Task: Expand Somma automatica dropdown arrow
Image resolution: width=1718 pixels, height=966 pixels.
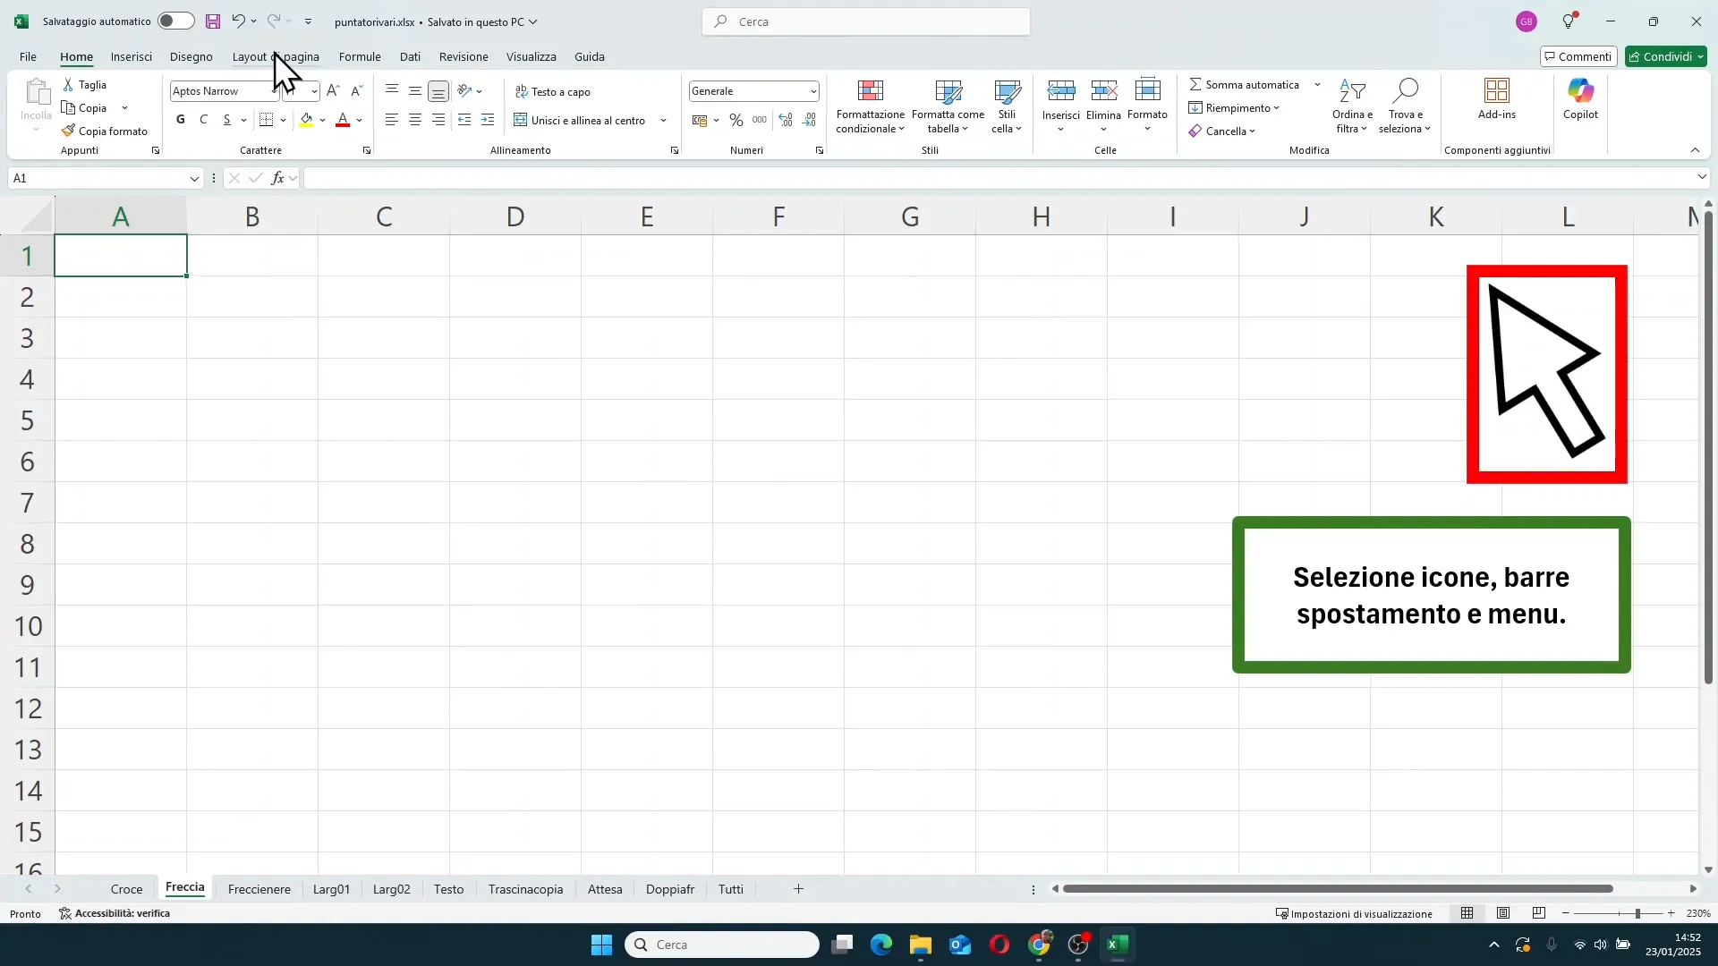Action: point(1317,85)
